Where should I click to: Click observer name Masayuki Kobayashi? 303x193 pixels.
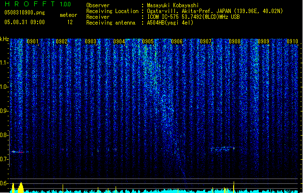click(x=173, y=5)
